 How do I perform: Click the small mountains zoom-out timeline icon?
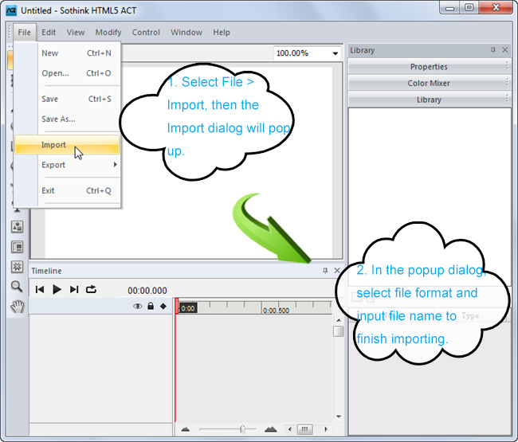point(186,429)
